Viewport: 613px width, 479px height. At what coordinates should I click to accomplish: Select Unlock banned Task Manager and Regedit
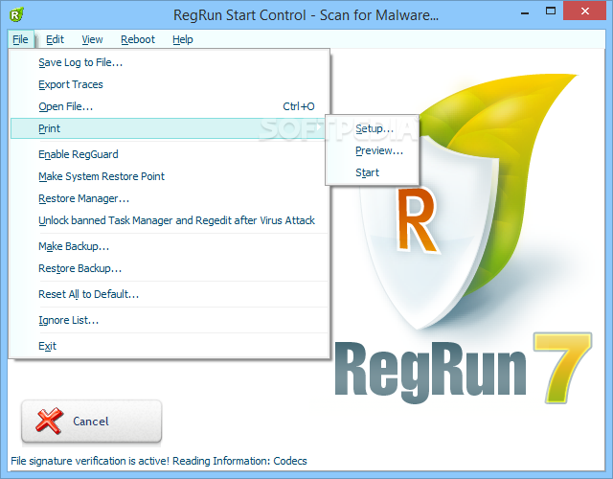169,220
